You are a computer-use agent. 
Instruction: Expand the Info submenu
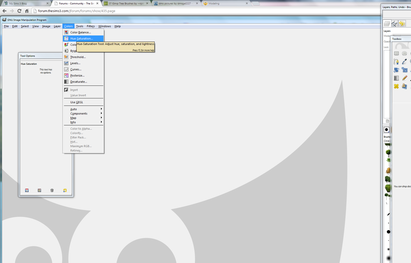pyautogui.click(x=83, y=122)
